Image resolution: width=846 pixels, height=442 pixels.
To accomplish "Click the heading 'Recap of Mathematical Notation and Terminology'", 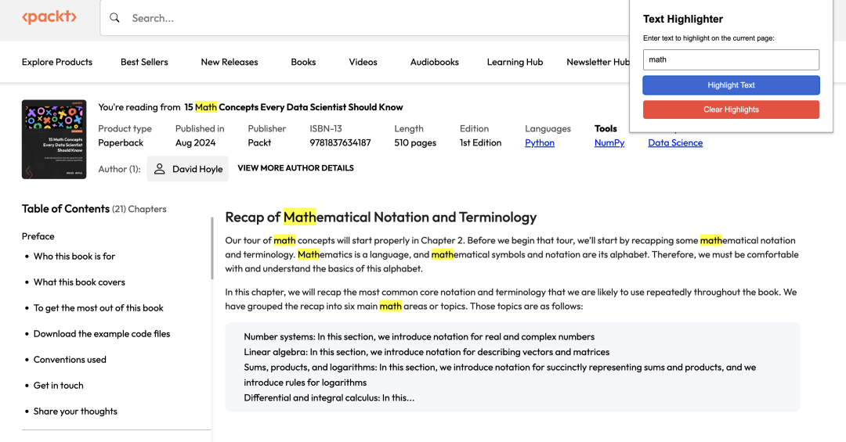I will [x=381, y=217].
